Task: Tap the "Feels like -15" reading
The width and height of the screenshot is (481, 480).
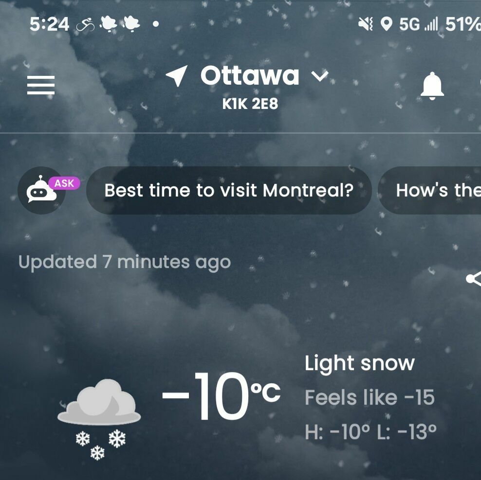Action: point(370,397)
